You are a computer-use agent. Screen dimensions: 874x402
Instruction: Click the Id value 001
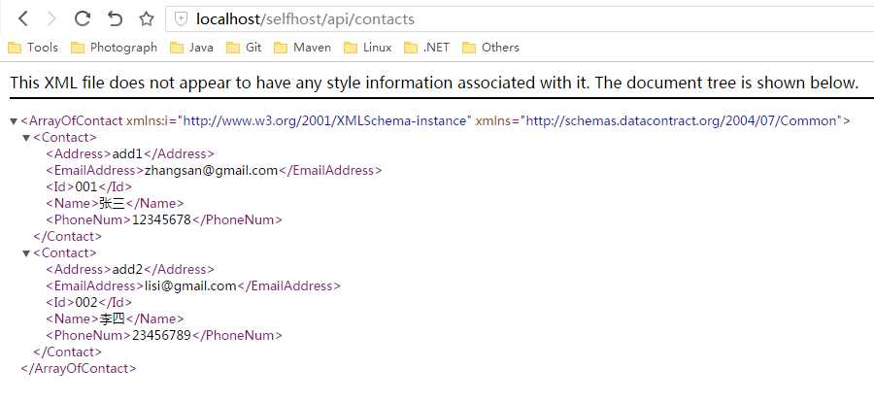tap(86, 186)
